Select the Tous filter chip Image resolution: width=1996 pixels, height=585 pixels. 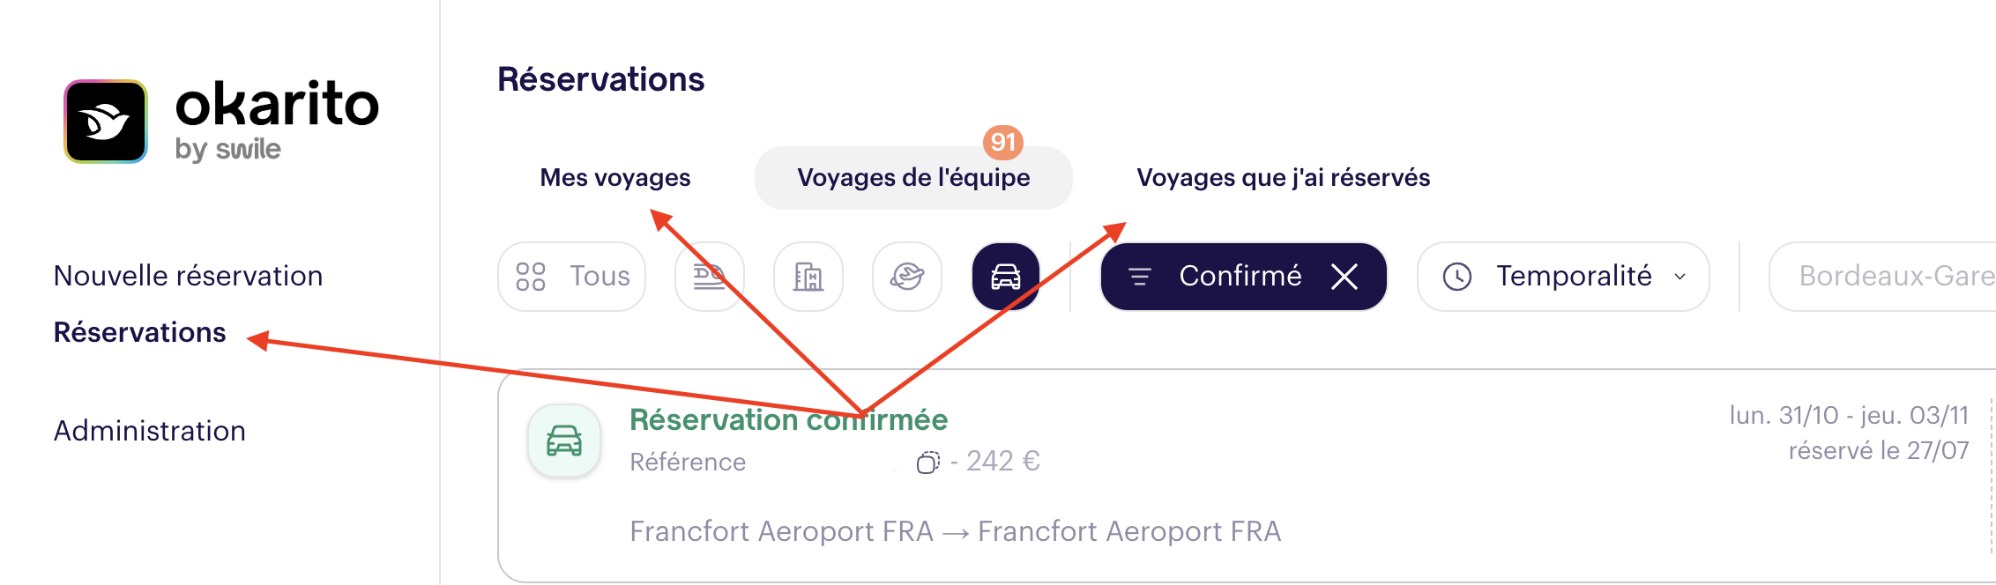point(572,277)
